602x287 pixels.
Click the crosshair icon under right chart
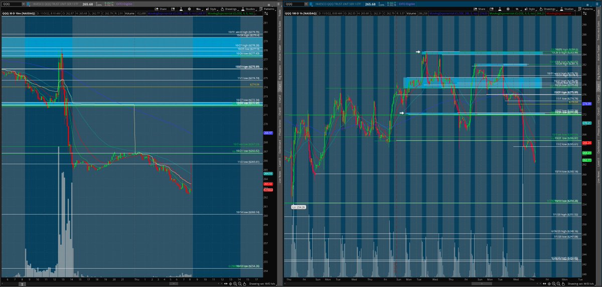coord(549,283)
